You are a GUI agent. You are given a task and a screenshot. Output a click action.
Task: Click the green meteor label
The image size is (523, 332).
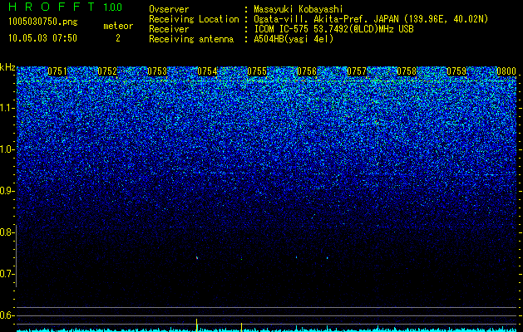(118, 26)
